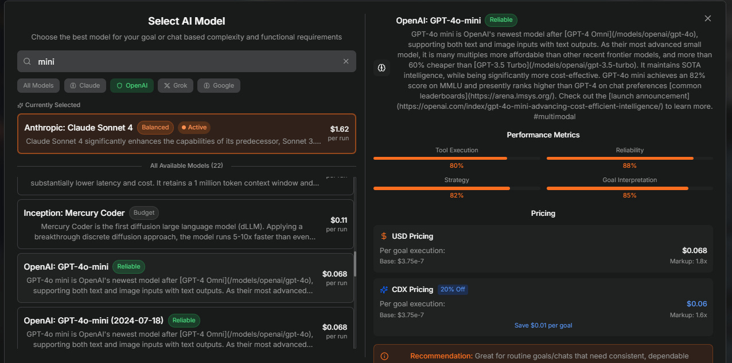Click the 'Markup: 1.8x' text
Viewport: 732px width, 363px height.
pyautogui.click(x=688, y=261)
